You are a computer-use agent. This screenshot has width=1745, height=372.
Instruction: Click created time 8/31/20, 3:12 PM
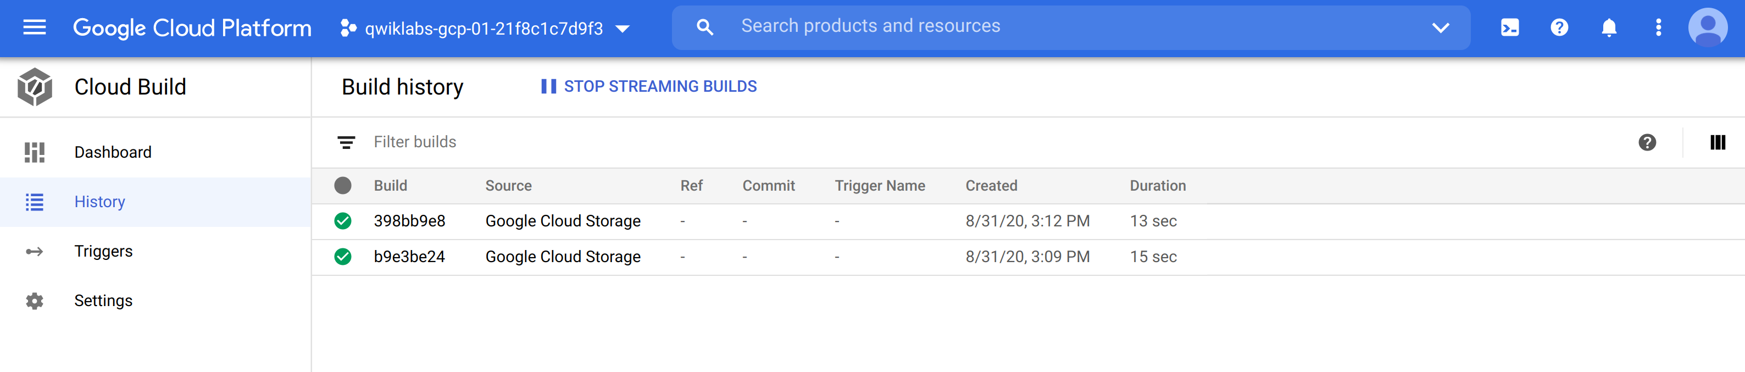[x=1027, y=221]
